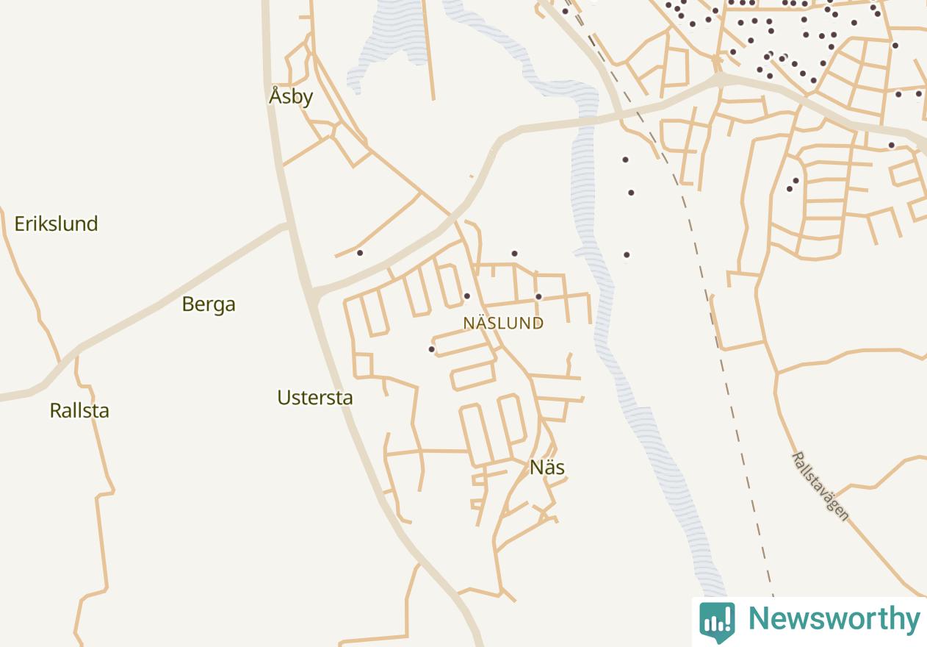Select the topmost dot marker east of the river

click(x=625, y=160)
